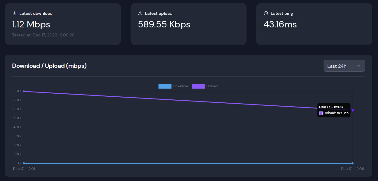Click the upload arrow icon on Latest upload card
The width and height of the screenshot is (378, 181).
(x=140, y=13)
